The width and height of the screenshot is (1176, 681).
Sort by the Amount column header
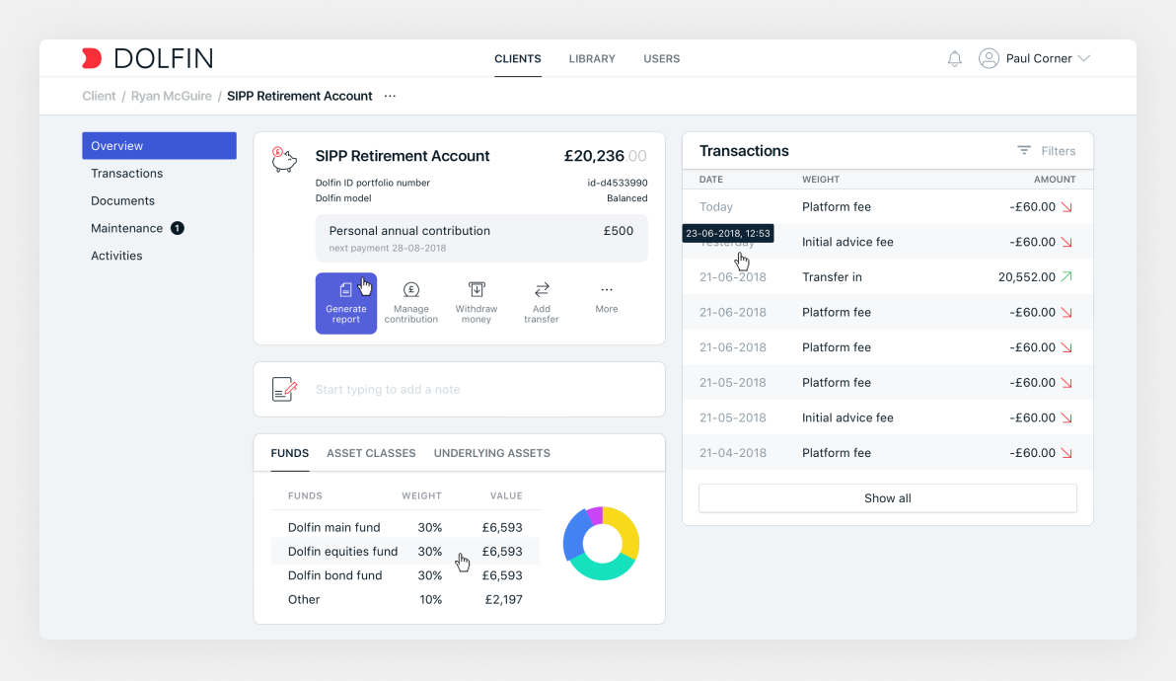point(1055,180)
